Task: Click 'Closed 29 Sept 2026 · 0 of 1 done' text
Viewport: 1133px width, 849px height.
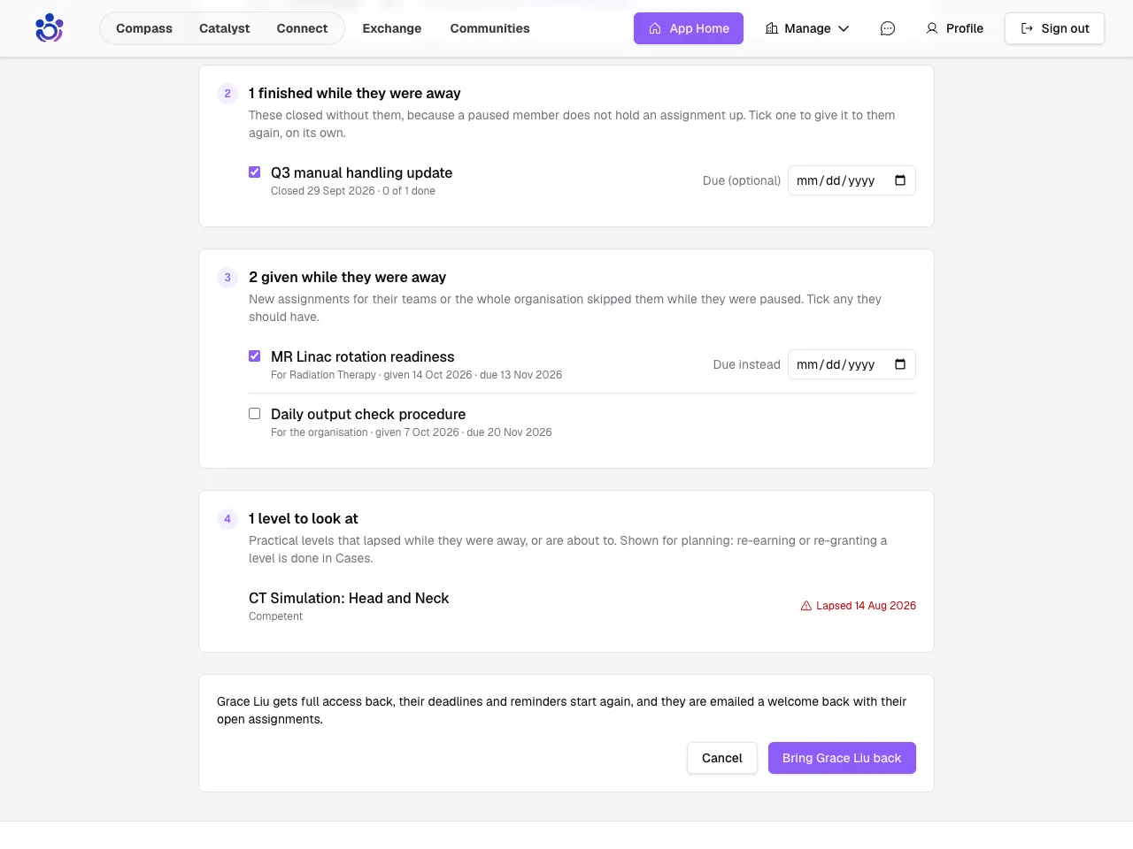Action: coord(353,191)
